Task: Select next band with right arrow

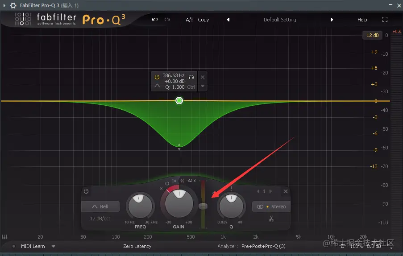Action: point(270,191)
